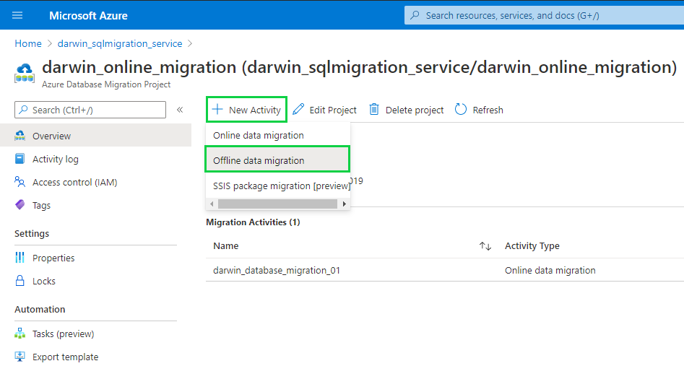The height and width of the screenshot is (379, 684).
Task: Click the Activity log icon
Action: 20,159
